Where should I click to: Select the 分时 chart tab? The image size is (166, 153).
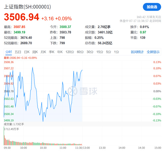pyautogui.click(x=9, y=52)
